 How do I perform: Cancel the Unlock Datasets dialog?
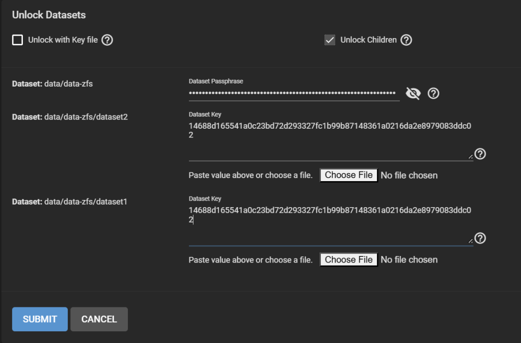pyautogui.click(x=99, y=319)
